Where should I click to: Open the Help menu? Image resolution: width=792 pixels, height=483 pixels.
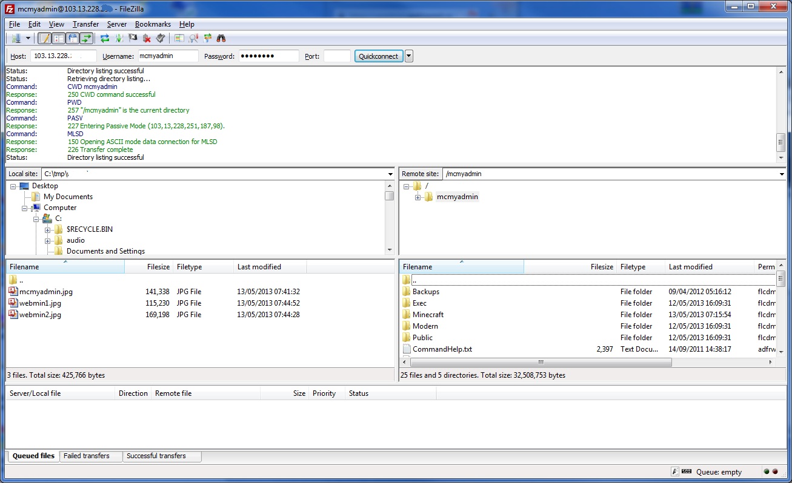point(187,24)
